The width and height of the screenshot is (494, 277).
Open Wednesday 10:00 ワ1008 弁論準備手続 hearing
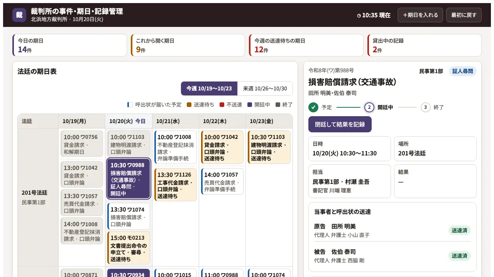point(176,147)
